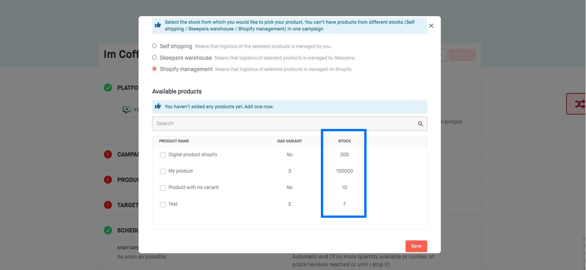
Task: Click into the product Search field
Action: pos(284,124)
